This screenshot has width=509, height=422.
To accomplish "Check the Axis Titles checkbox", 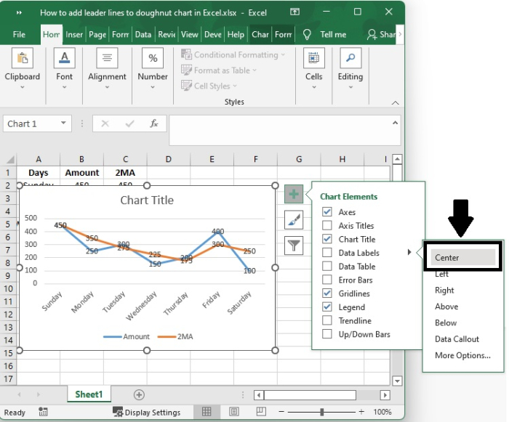I will (327, 225).
